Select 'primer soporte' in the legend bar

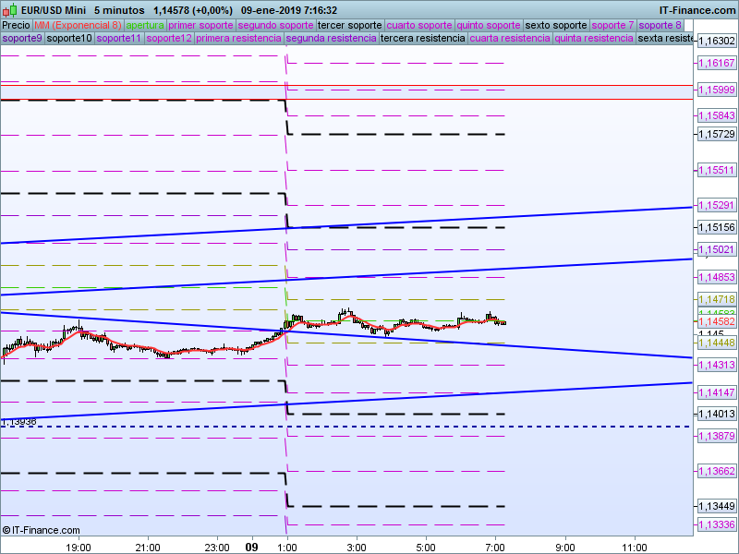tap(201, 25)
